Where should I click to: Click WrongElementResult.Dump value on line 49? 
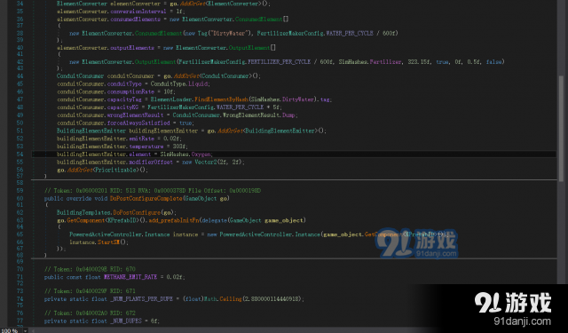(260, 115)
